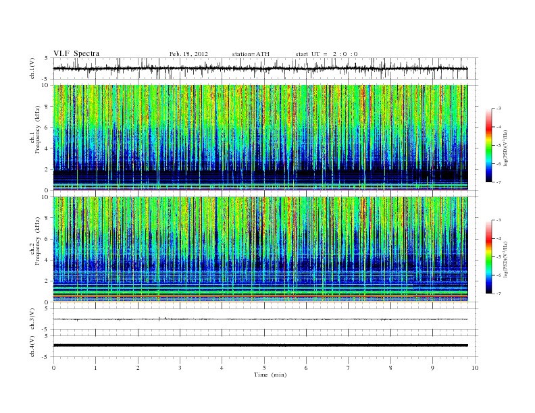Click the "ch.1(V)" waveform axis label

click(32, 69)
